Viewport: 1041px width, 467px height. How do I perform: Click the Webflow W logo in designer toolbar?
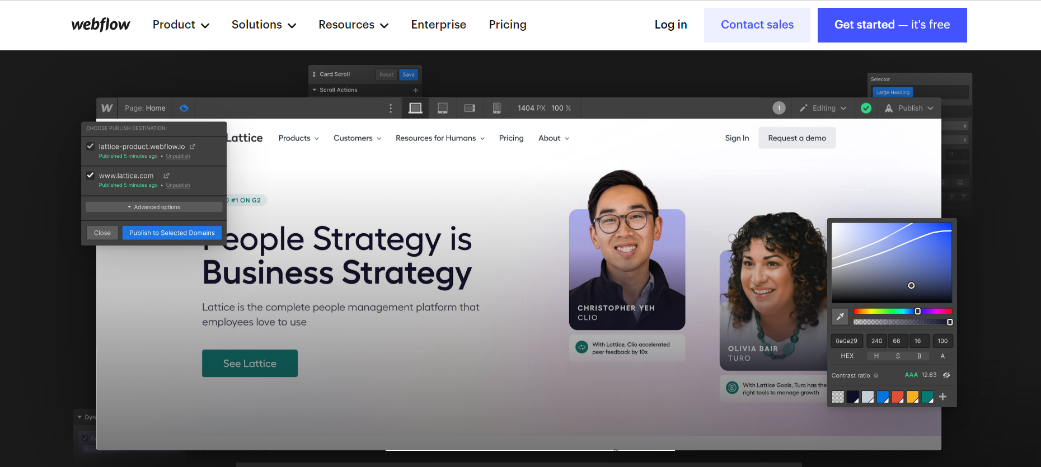(x=107, y=108)
